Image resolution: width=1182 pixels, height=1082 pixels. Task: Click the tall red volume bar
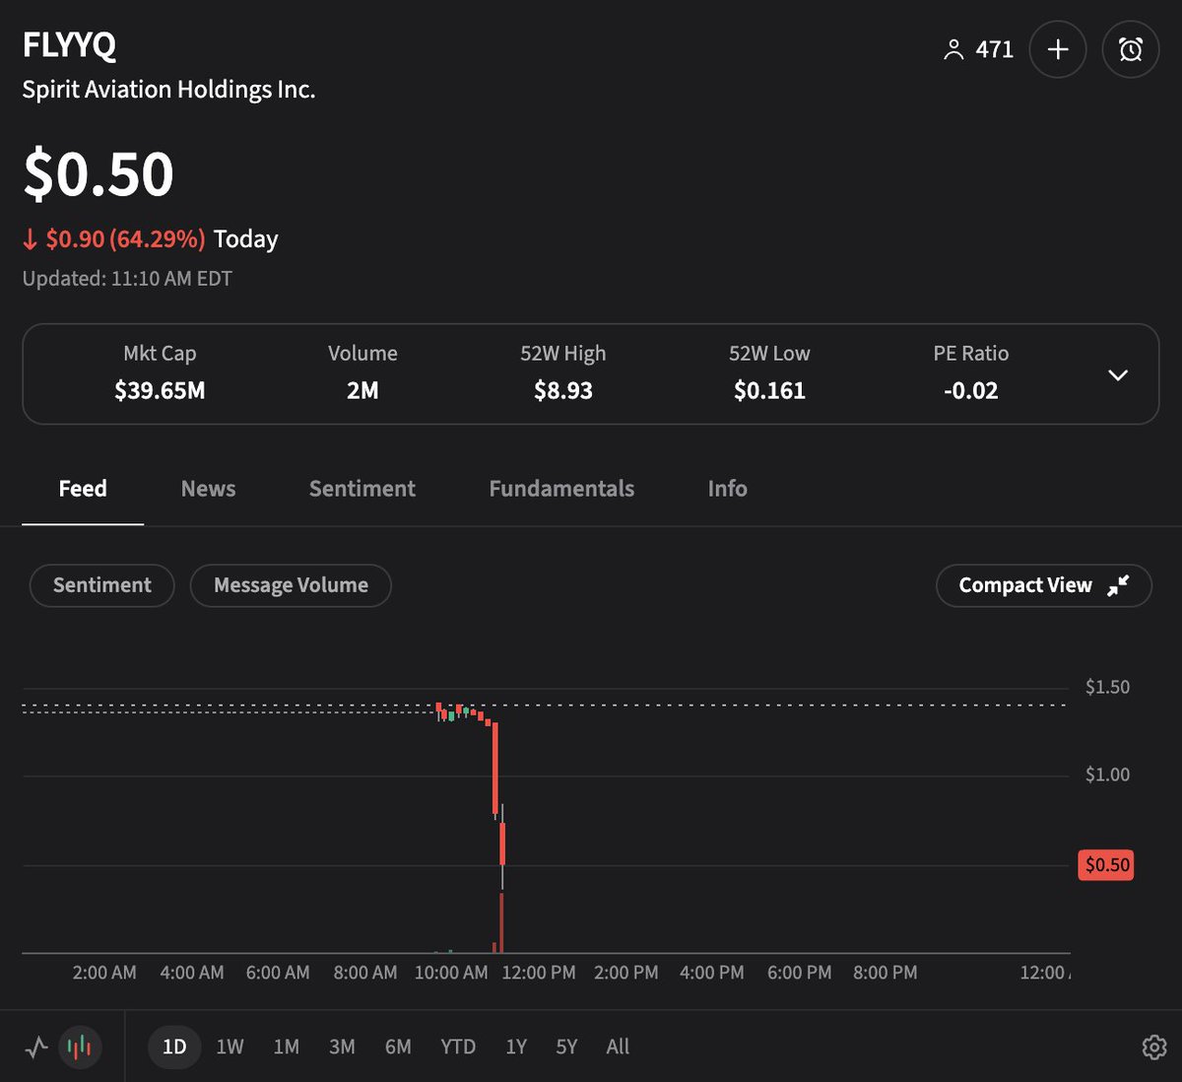[x=501, y=922]
